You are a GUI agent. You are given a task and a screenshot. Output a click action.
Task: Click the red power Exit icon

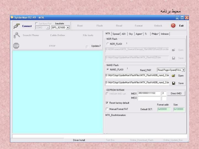[x=173, y=26]
